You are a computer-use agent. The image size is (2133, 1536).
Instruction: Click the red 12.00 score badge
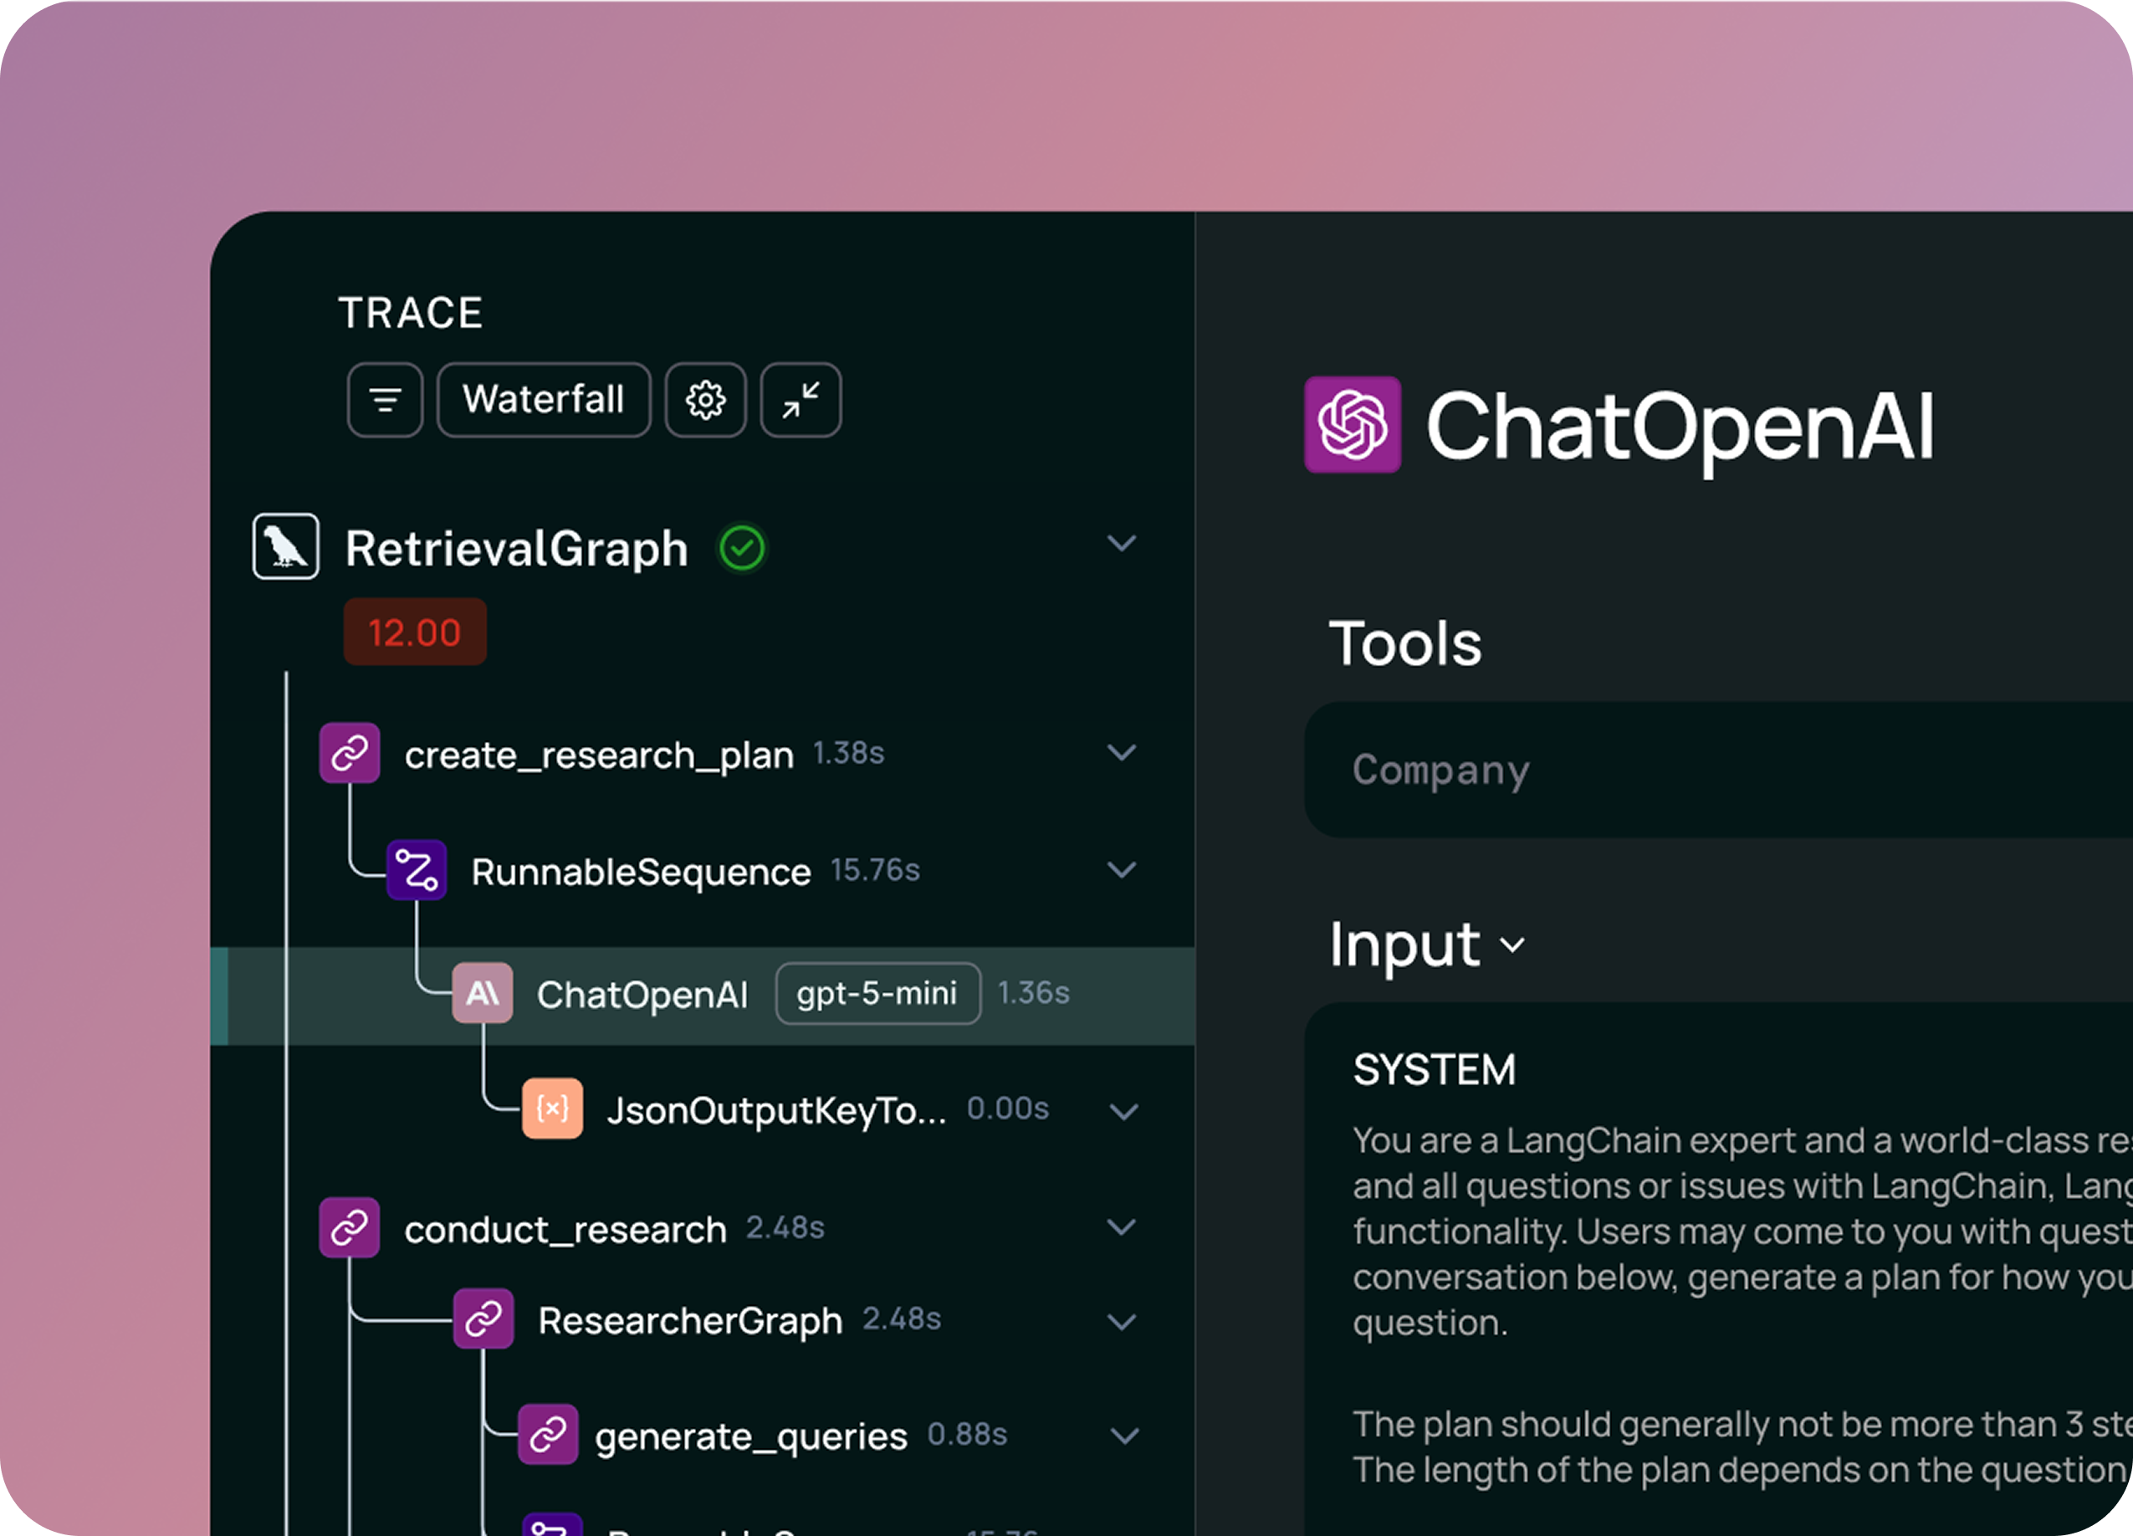(x=415, y=632)
